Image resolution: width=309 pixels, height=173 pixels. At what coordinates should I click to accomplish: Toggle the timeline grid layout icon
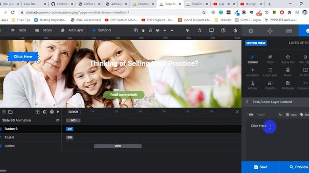tap(38, 112)
